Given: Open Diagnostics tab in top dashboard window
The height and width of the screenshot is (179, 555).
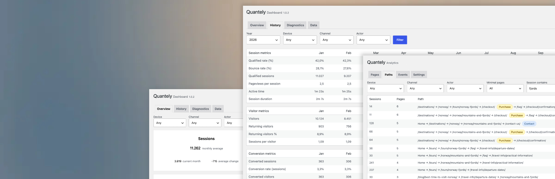Looking at the screenshot, I should point(295,25).
